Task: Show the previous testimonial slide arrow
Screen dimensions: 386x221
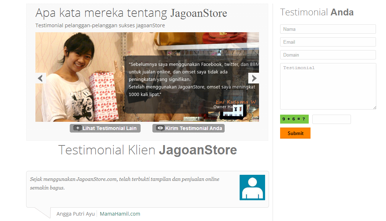Action: pyautogui.click(x=41, y=78)
